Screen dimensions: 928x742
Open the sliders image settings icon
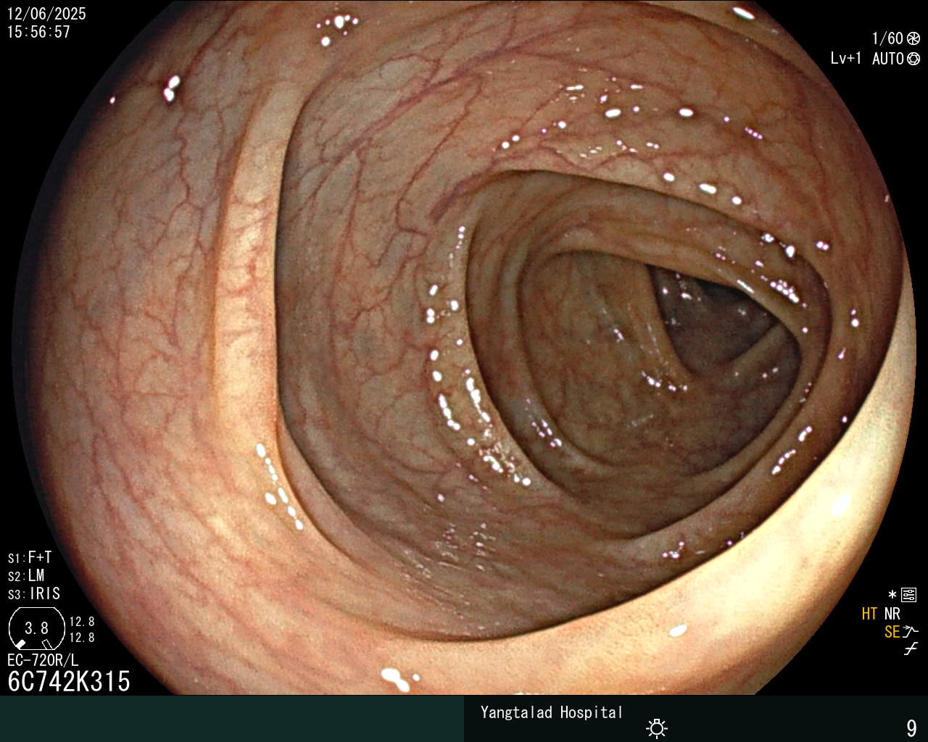coord(908,596)
